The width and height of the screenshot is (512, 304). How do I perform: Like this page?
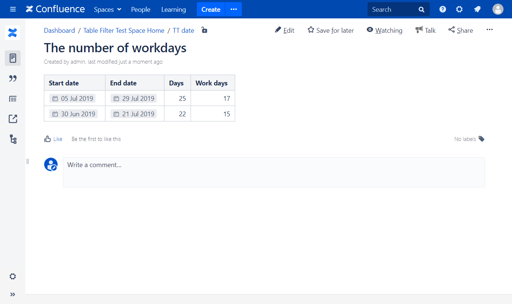pos(53,139)
